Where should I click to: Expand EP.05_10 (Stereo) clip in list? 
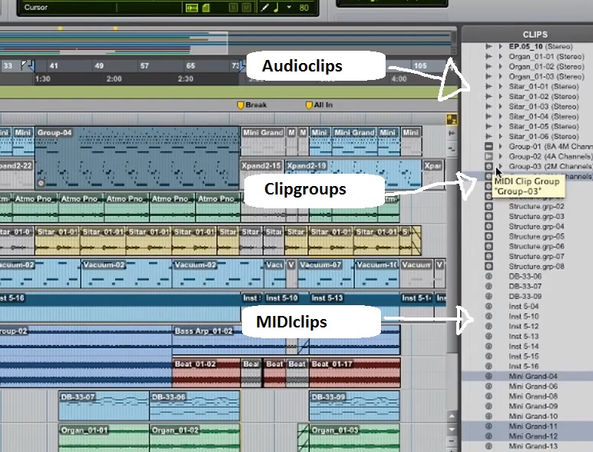(x=500, y=47)
